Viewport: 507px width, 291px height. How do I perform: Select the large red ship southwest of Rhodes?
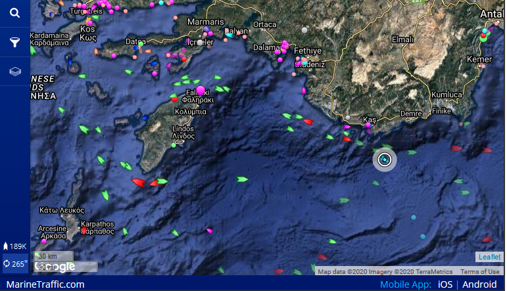(138, 182)
